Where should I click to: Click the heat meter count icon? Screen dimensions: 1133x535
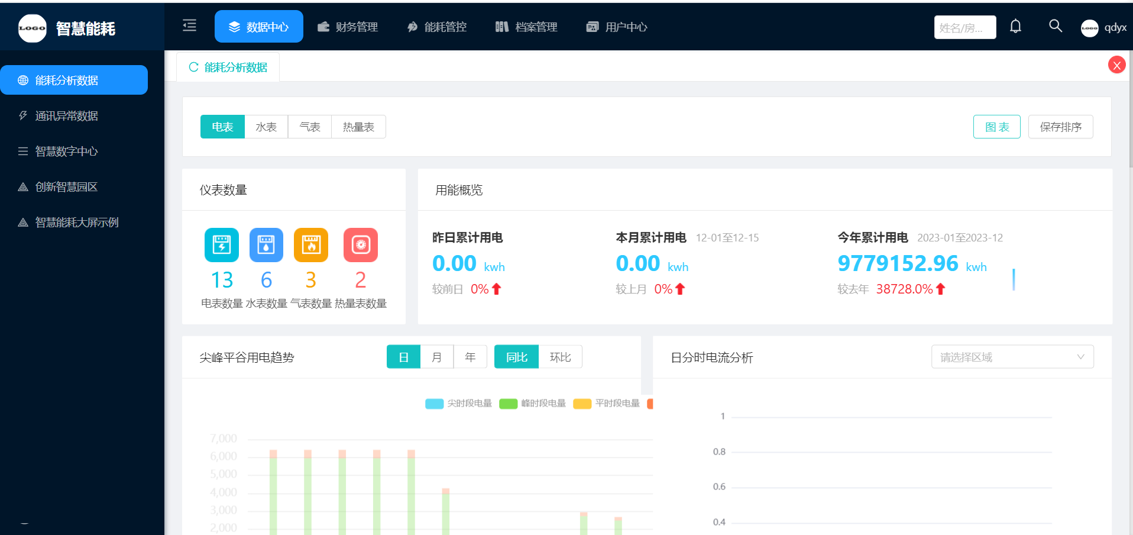click(360, 245)
